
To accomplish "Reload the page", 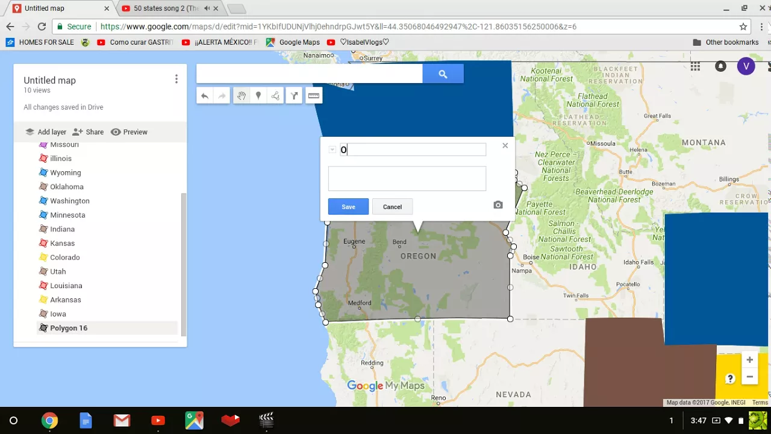I will (x=42, y=27).
